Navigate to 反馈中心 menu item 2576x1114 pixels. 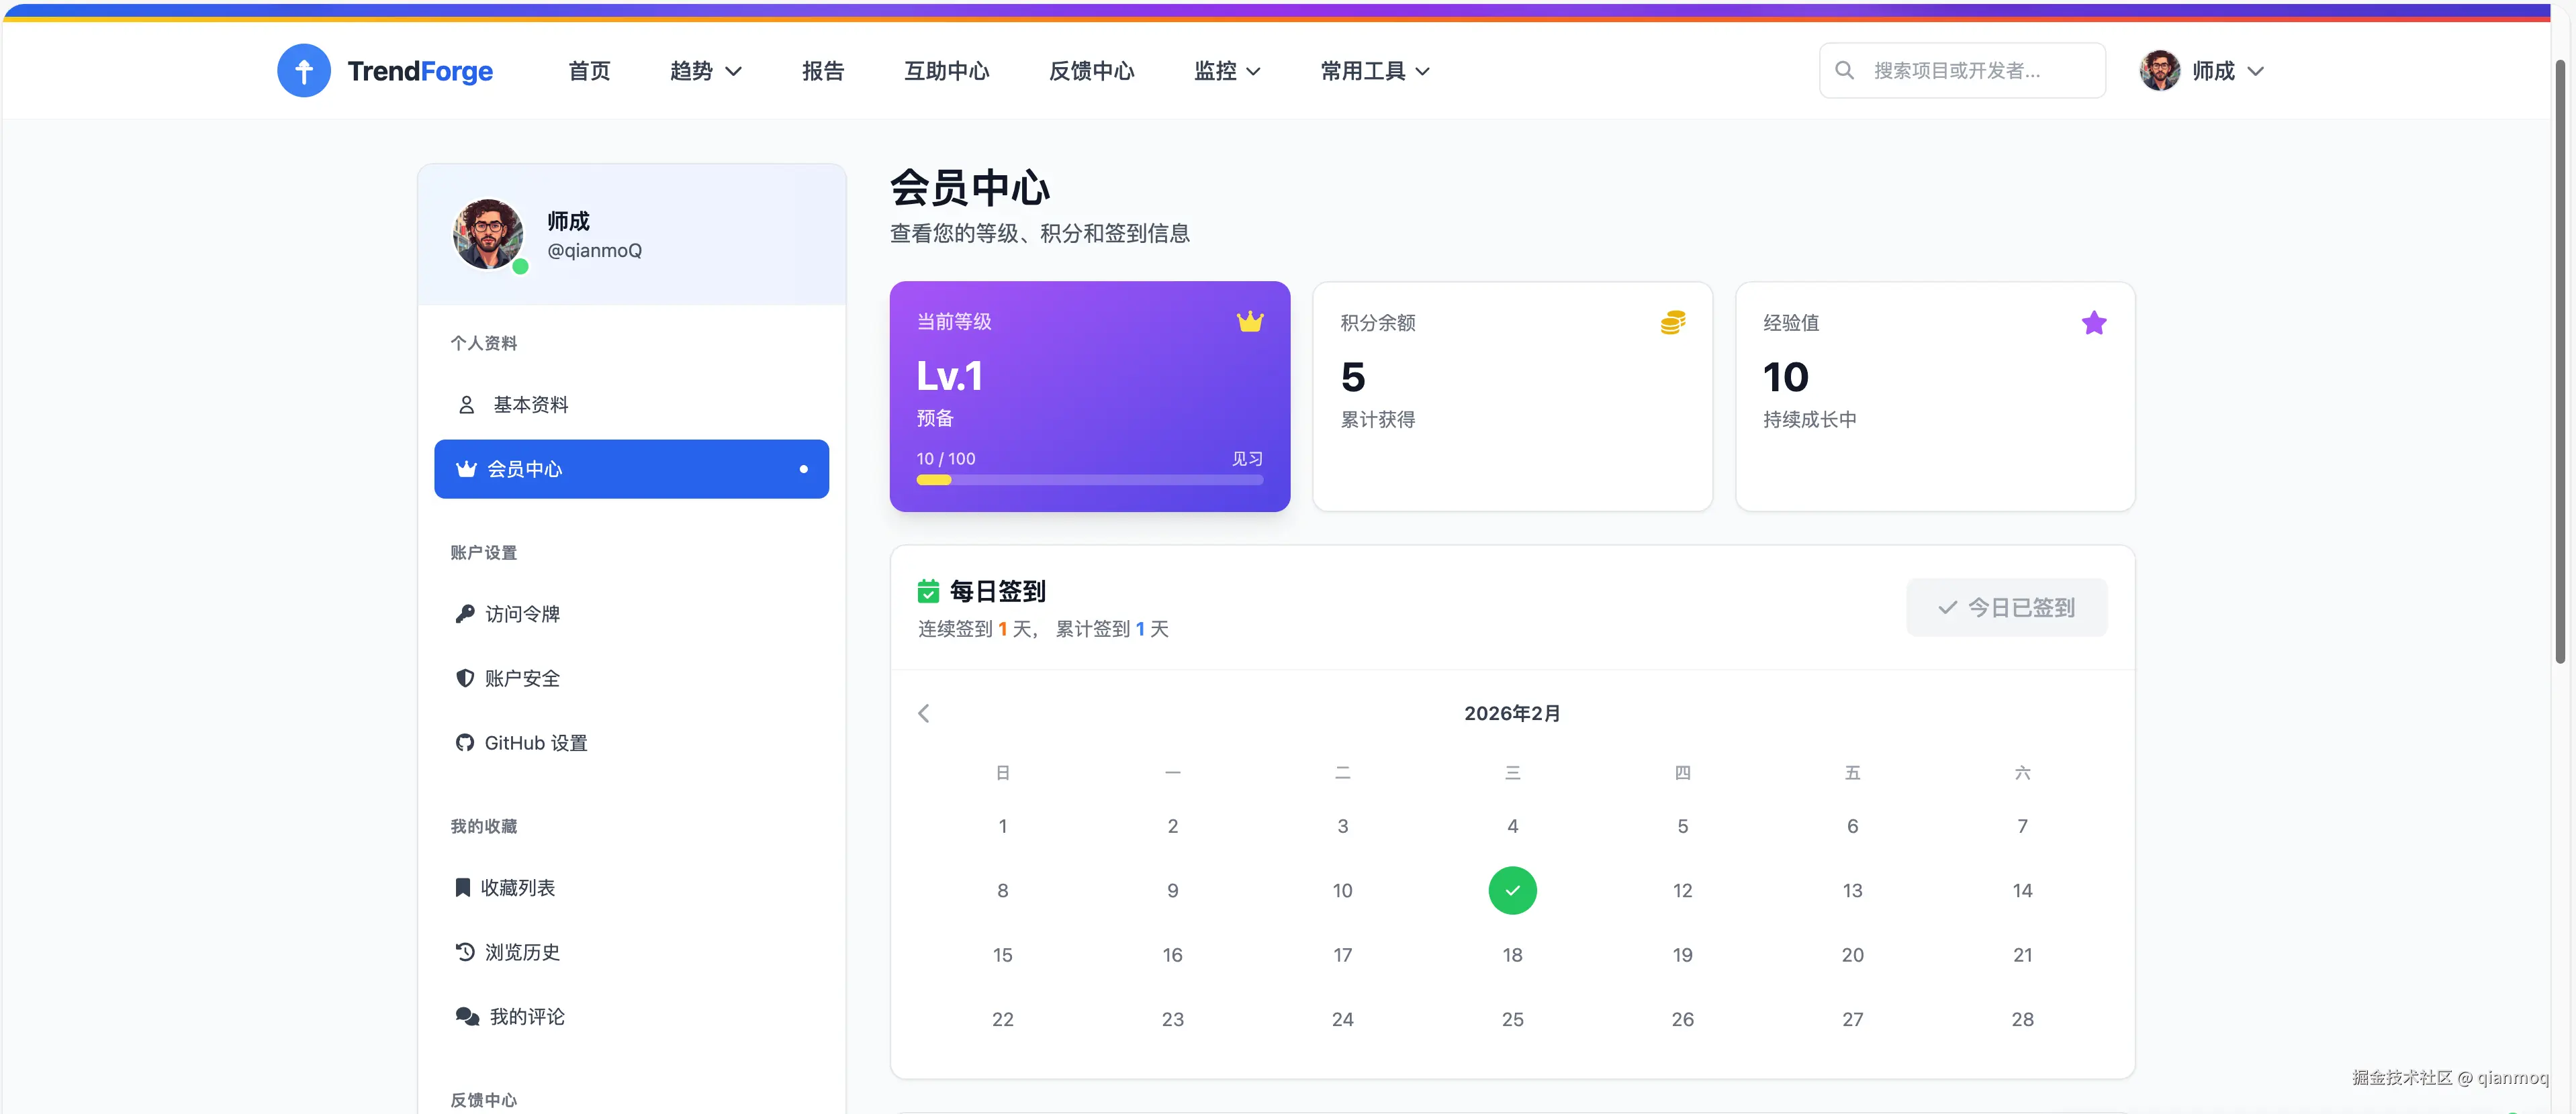pyautogui.click(x=1091, y=70)
